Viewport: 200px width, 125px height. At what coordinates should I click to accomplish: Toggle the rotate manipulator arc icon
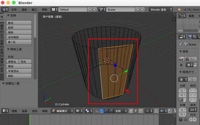[x=106, y=111]
